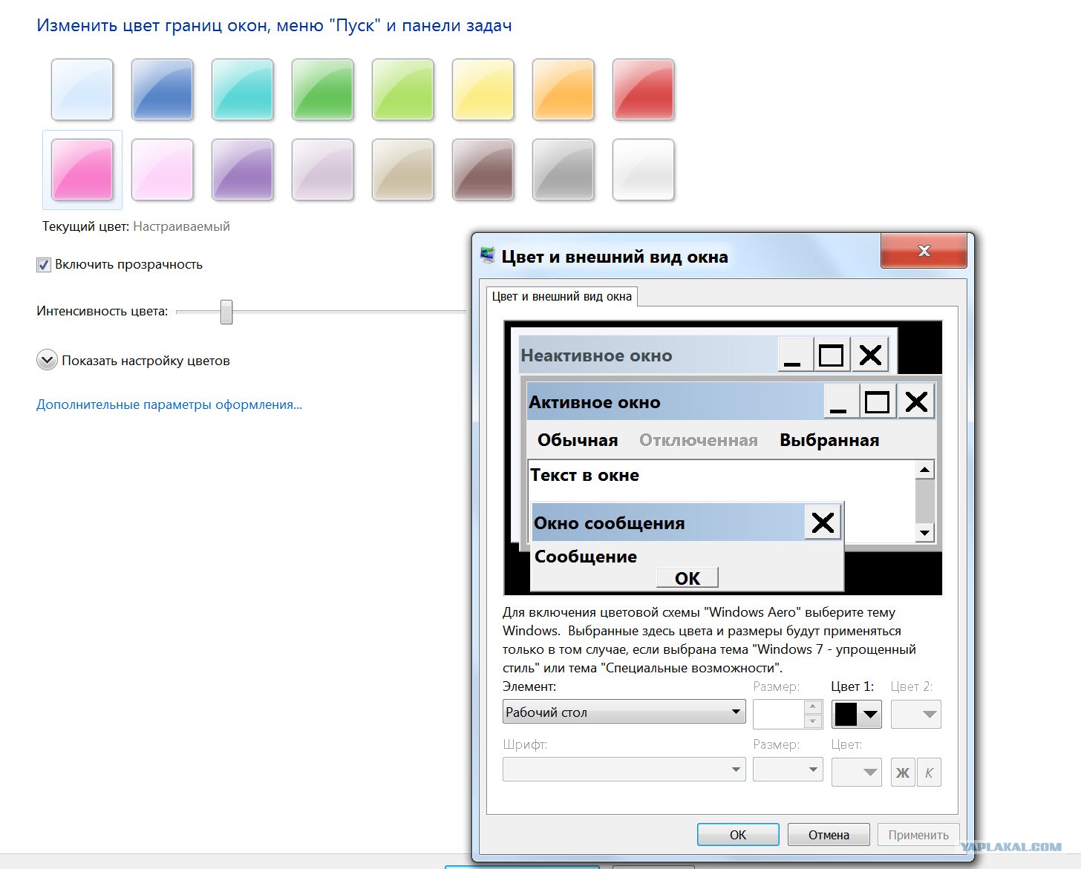Click the inactive window title bar in preview
1081x869 pixels.
[648, 355]
